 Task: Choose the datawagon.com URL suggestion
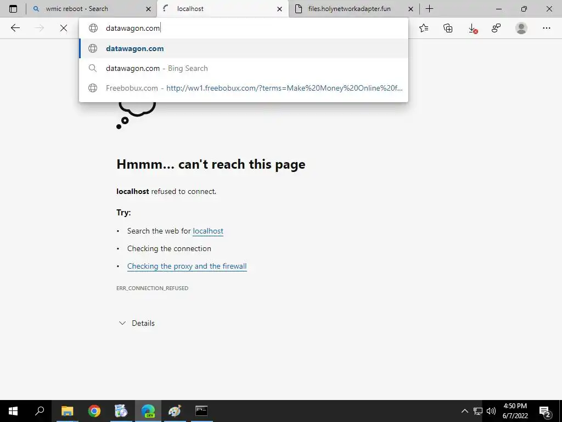tap(244, 48)
